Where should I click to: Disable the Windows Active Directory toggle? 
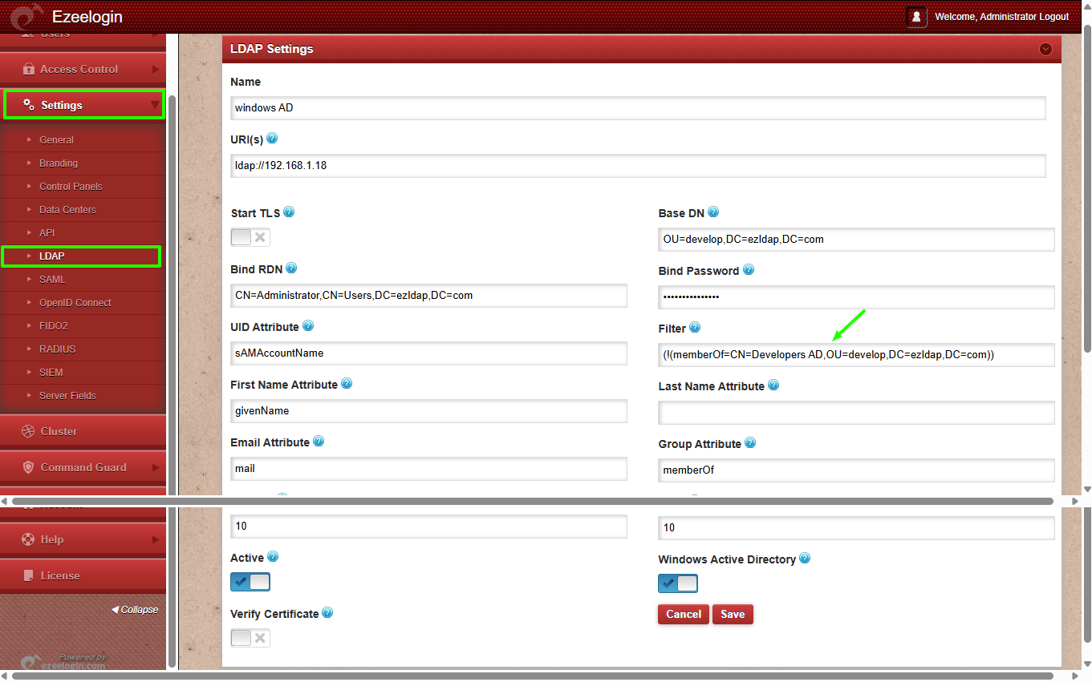pyautogui.click(x=678, y=583)
